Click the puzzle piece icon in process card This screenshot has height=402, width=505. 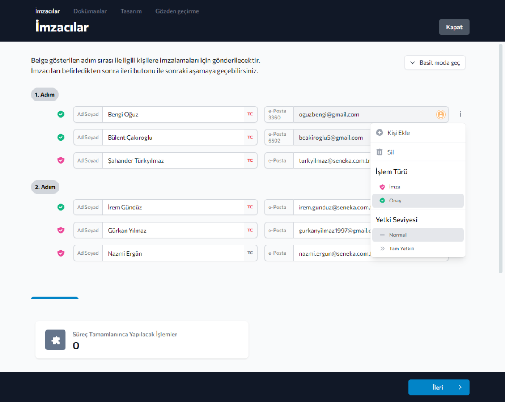56,340
